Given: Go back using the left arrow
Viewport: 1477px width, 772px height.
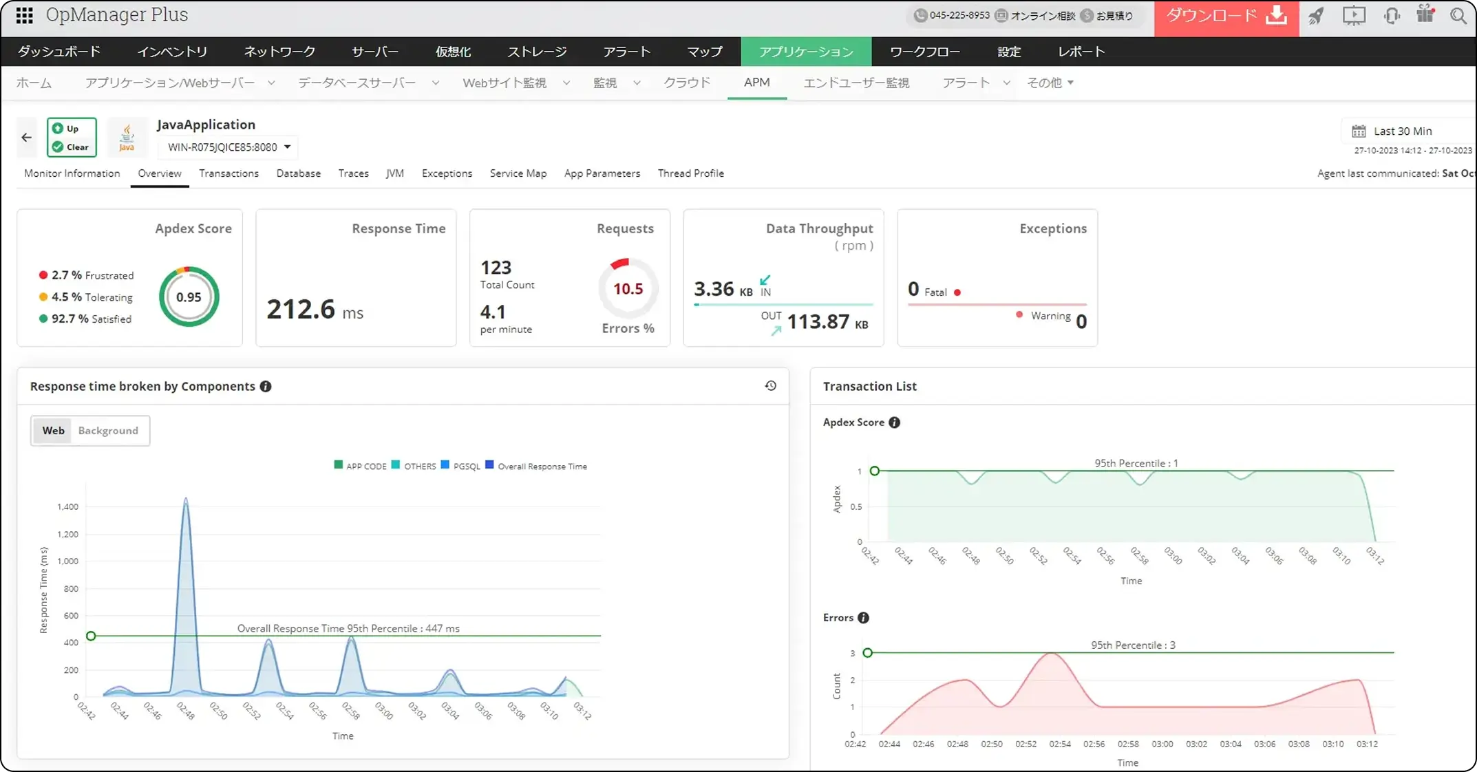Looking at the screenshot, I should 27,138.
